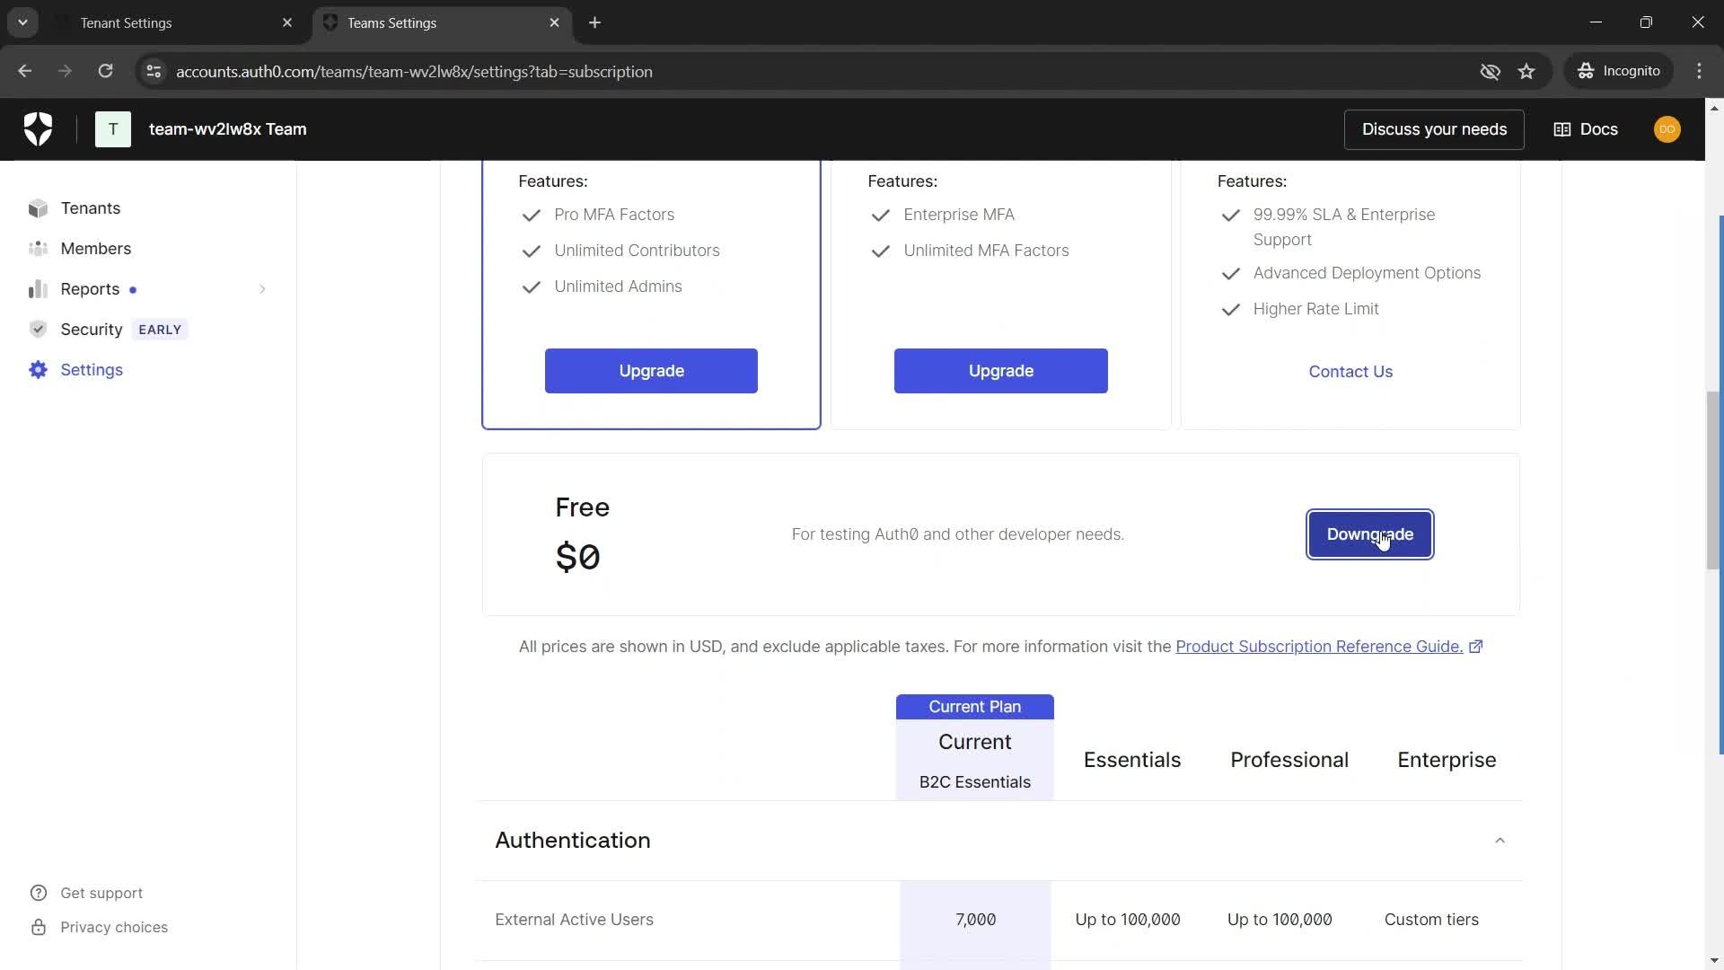
Task: Open the Product Subscription Reference Guide link
Action: 1319,647
